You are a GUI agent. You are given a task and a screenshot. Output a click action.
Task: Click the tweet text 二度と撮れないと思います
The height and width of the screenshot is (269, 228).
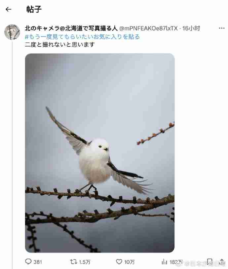pyautogui.click(x=60, y=45)
